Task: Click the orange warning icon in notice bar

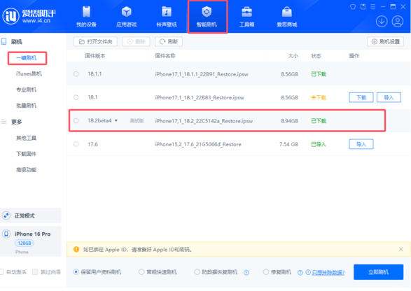Action: coord(76,249)
